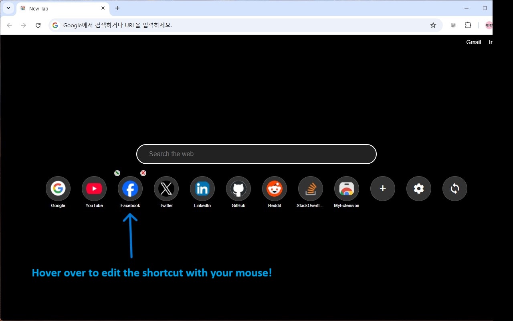
Task: Open the gear settings button
Action: click(x=419, y=189)
